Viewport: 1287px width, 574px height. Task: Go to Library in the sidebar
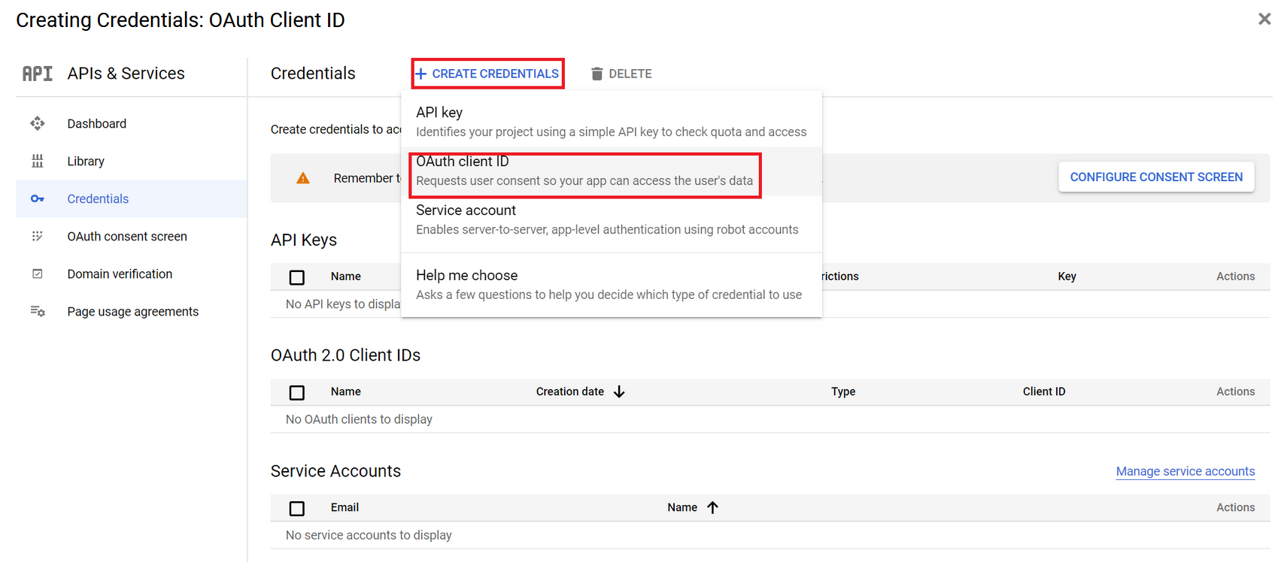pyautogui.click(x=132, y=161)
